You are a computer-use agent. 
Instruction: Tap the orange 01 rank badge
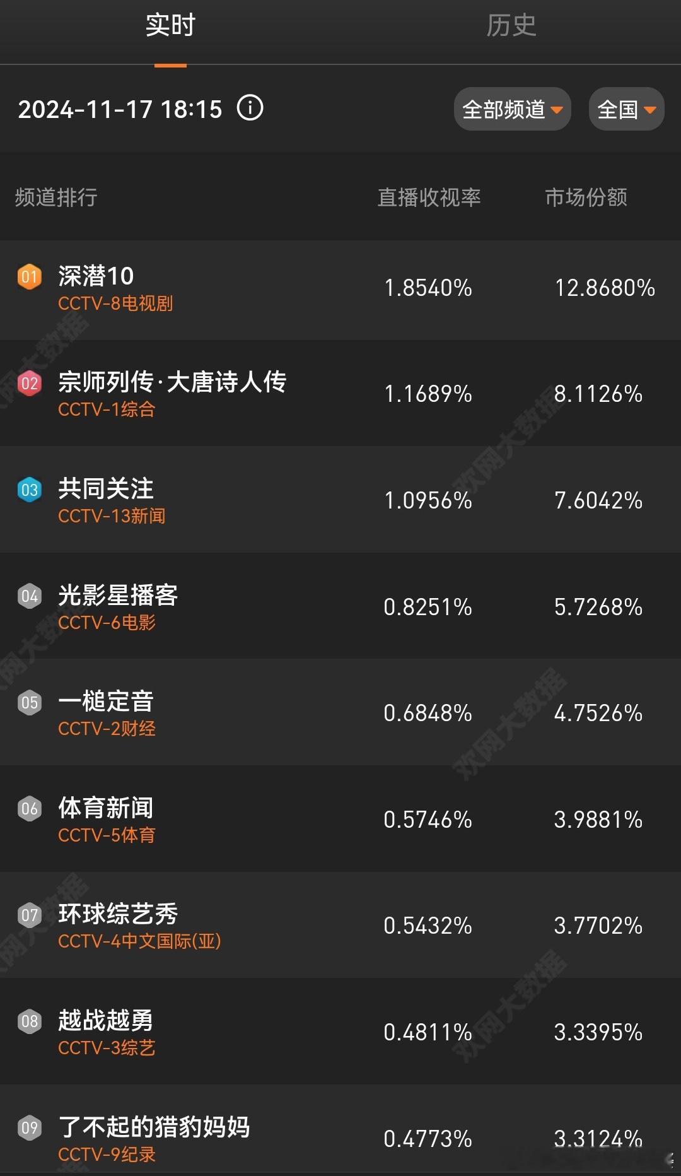[x=30, y=277]
